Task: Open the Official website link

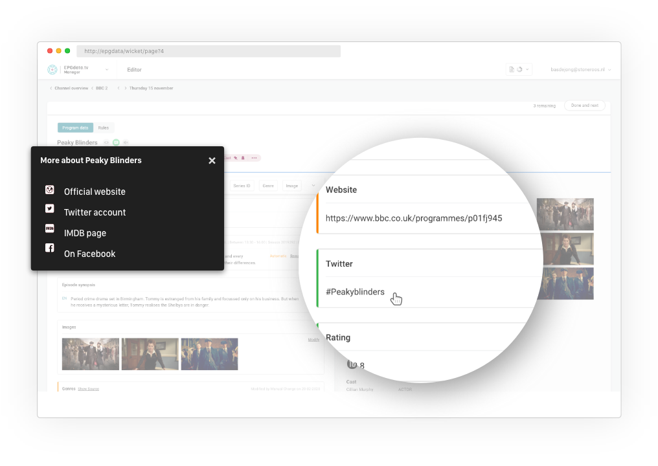Action: tap(95, 192)
